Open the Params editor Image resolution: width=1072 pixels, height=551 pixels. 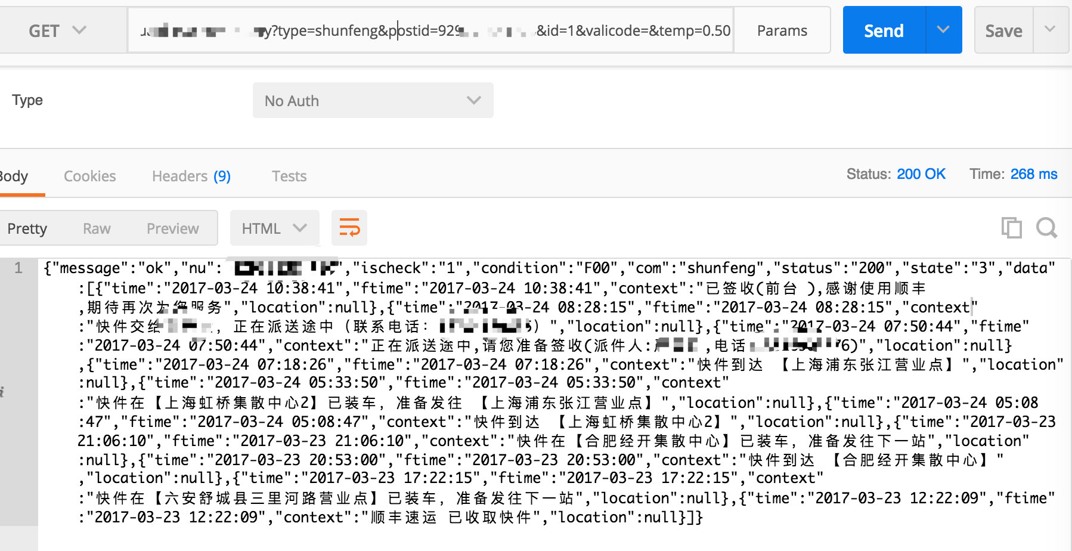pyautogui.click(x=782, y=30)
